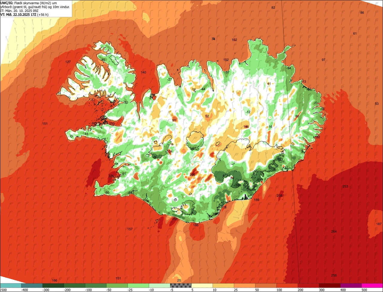Pick the red-orange swatch between 100 and 200
Viewport: 383px width, 292px height.
coord(287,285)
